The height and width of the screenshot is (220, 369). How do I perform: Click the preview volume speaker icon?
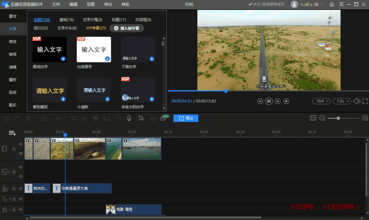click(356, 101)
